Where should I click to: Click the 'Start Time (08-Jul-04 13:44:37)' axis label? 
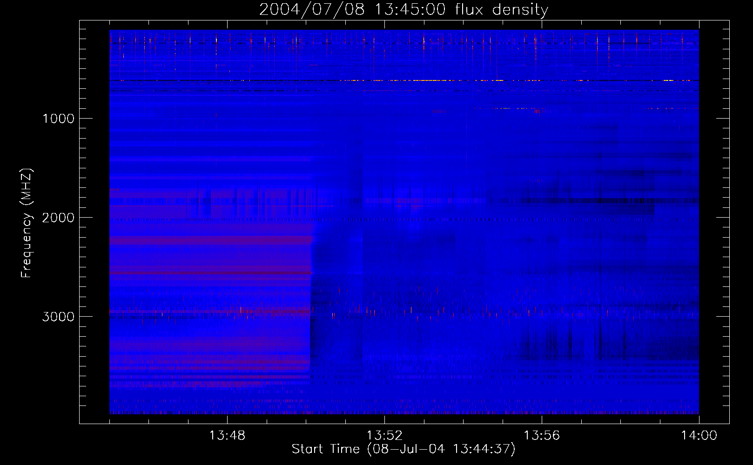click(403, 449)
